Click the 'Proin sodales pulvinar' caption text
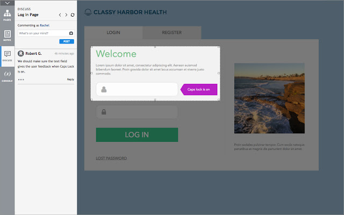344x215 pixels. [269, 147]
